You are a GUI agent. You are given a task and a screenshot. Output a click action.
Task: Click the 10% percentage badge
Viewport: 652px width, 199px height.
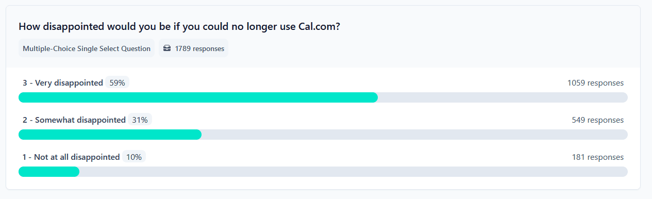[x=134, y=157]
